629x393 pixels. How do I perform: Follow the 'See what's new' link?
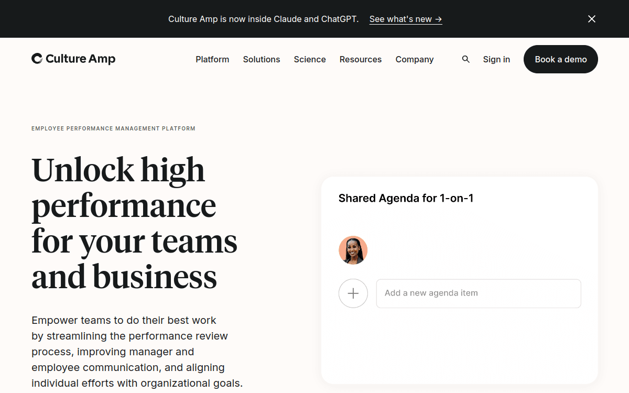click(406, 19)
